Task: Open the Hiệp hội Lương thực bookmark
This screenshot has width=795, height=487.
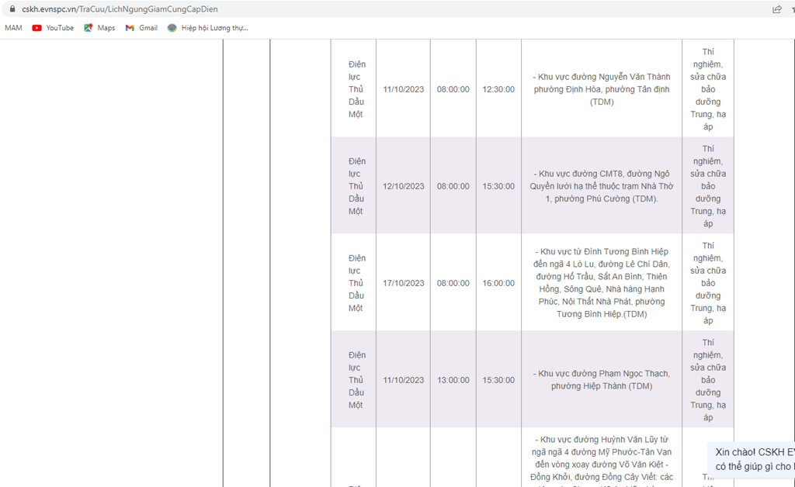Action: tap(208, 28)
